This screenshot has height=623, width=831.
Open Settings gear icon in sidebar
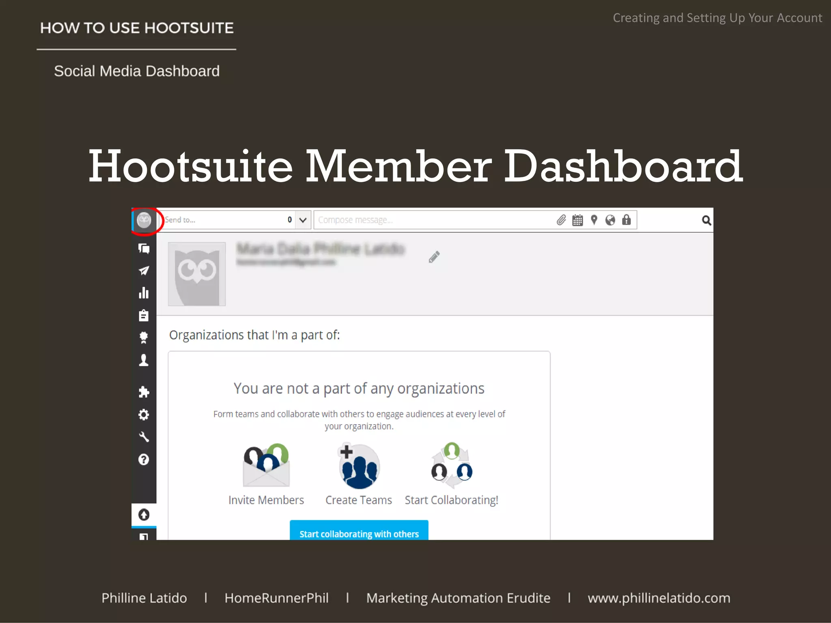click(x=144, y=415)
